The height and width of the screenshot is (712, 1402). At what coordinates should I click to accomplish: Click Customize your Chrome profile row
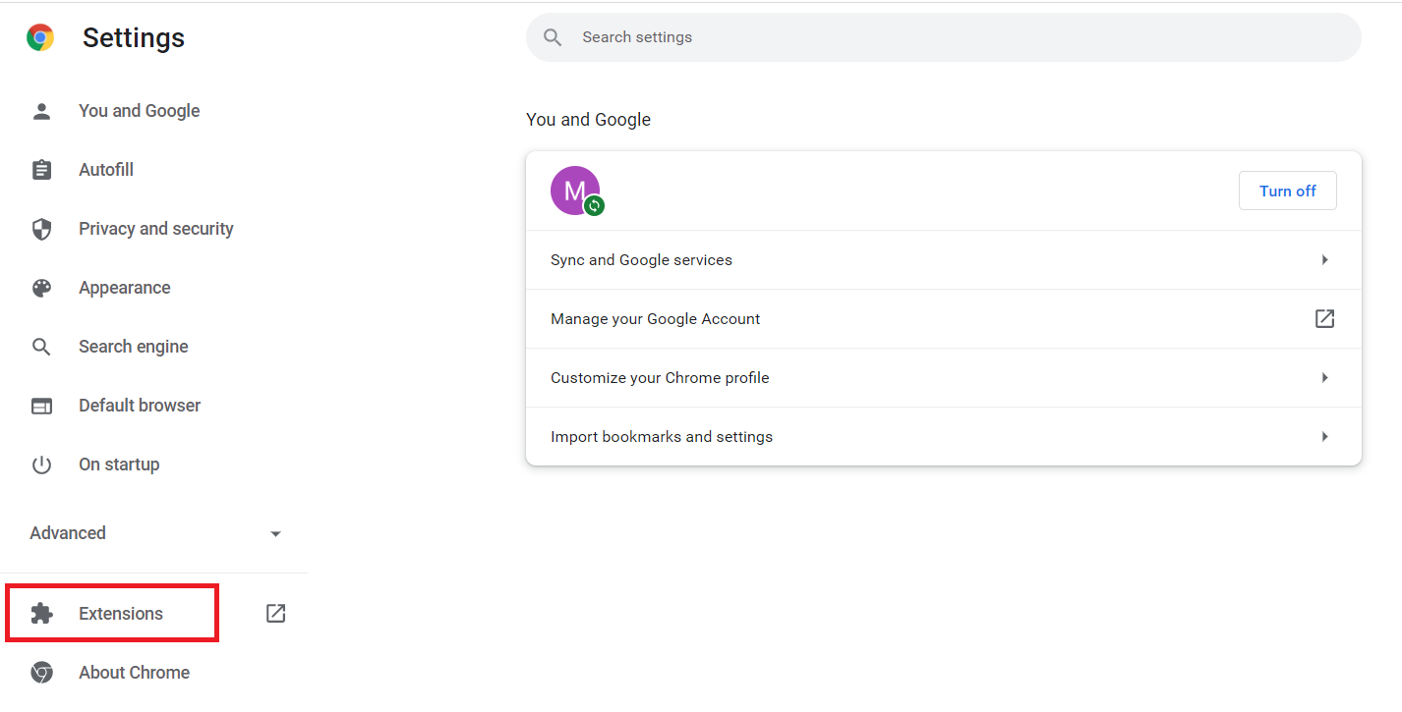click(x=944, y=378)
